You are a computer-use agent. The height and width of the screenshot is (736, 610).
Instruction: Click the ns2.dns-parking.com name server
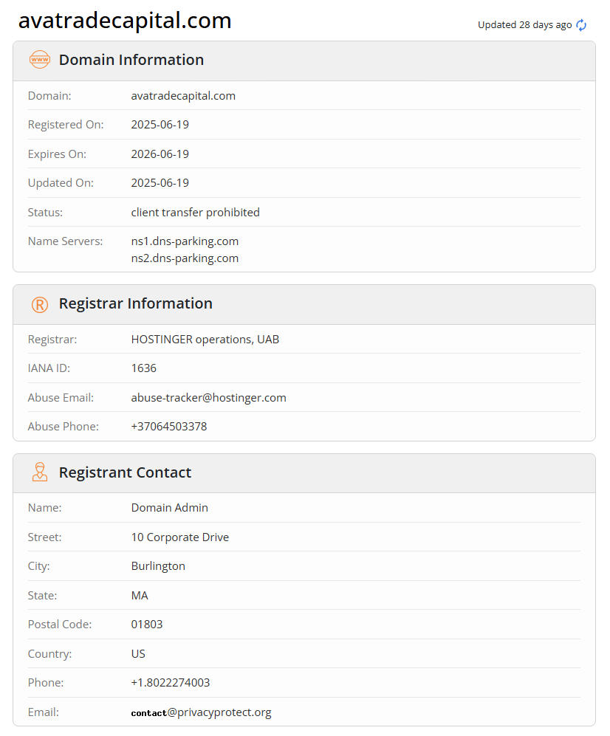(x=185, y=258)
